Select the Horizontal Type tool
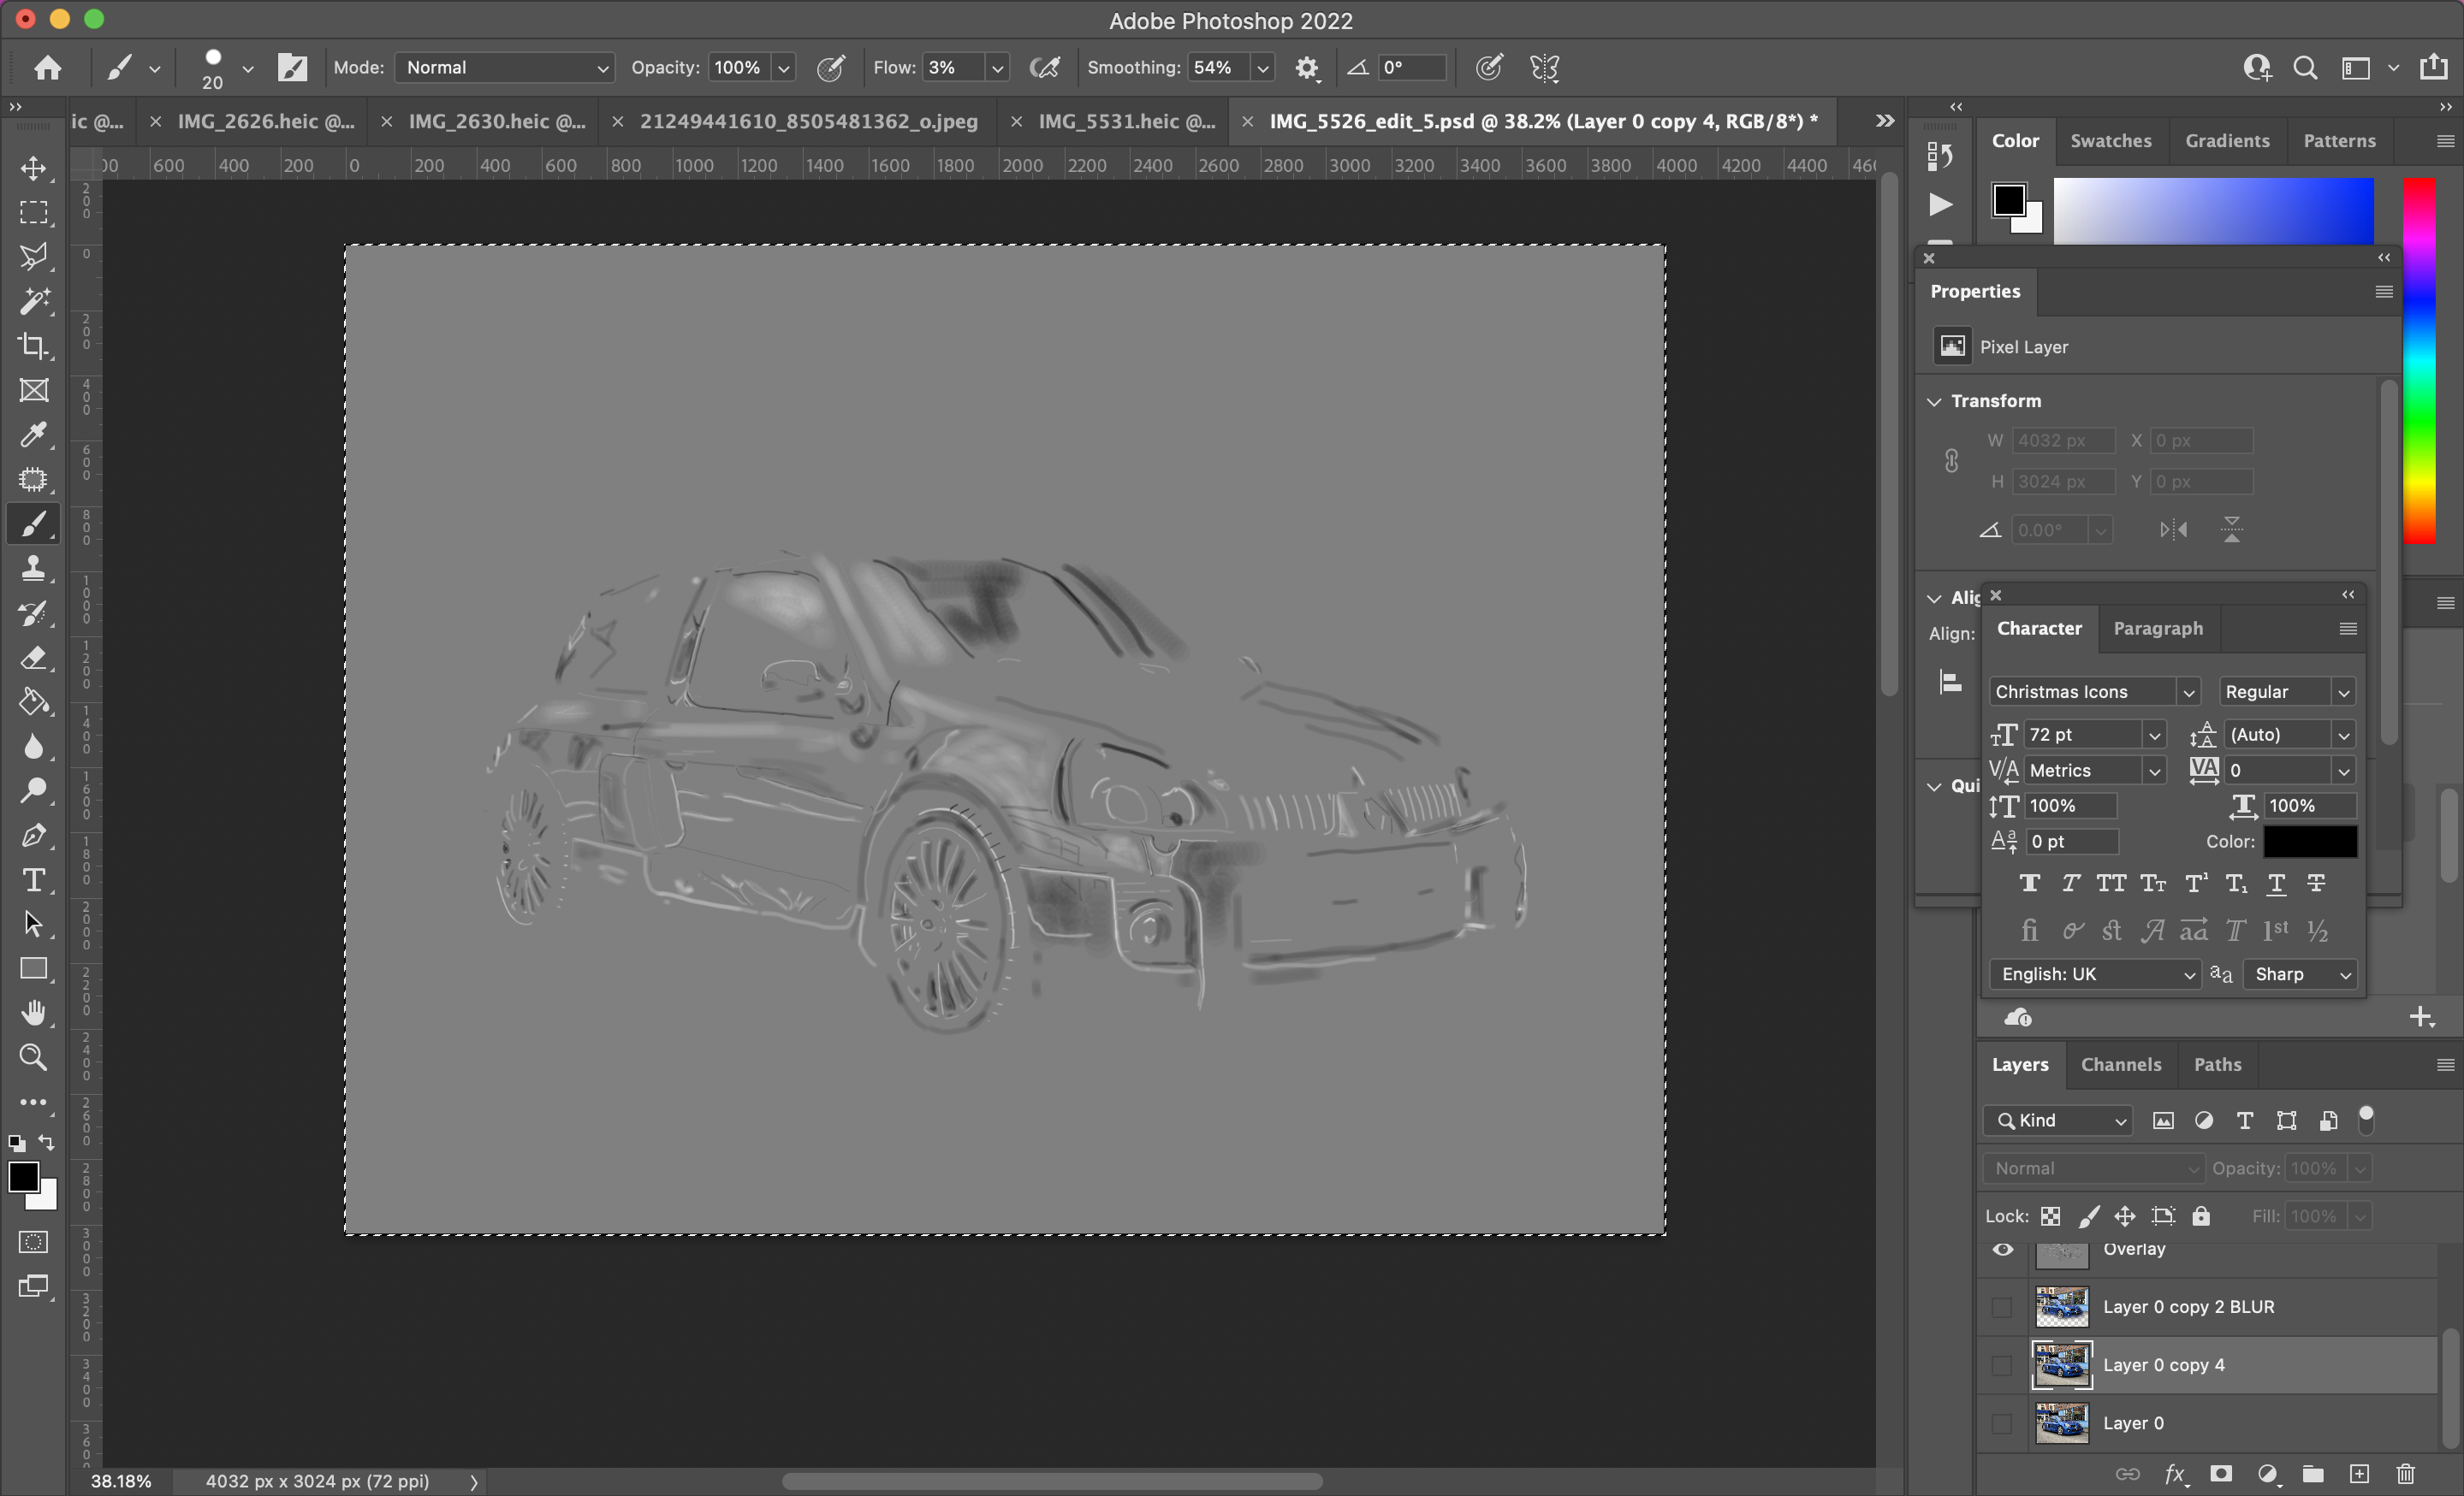The image size is (2464, 1496). tap(34, 879)
